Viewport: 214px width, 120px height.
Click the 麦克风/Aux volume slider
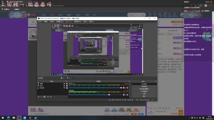pyautogui.click(x=95, y=88)
